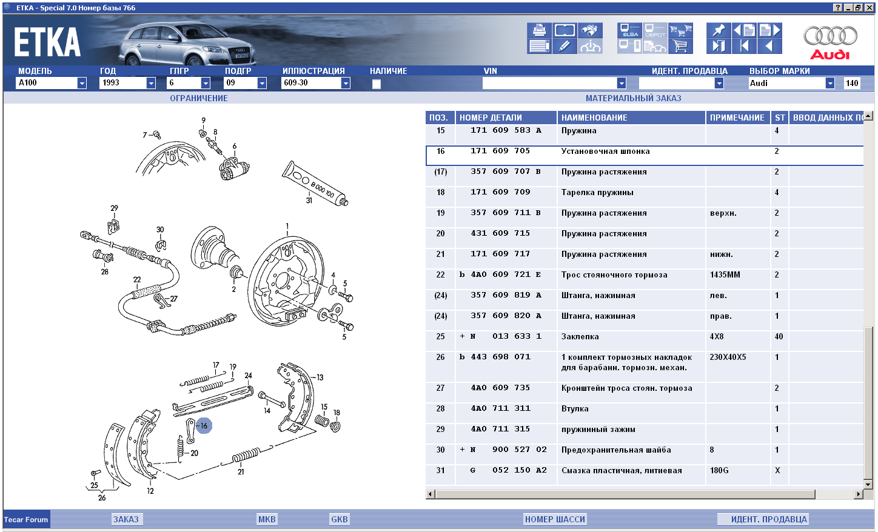Image resolution: width=878 pixels, height=532 pixels.
Task: Click the vertical scrollbar up arrow
Action: pos(868,116)
